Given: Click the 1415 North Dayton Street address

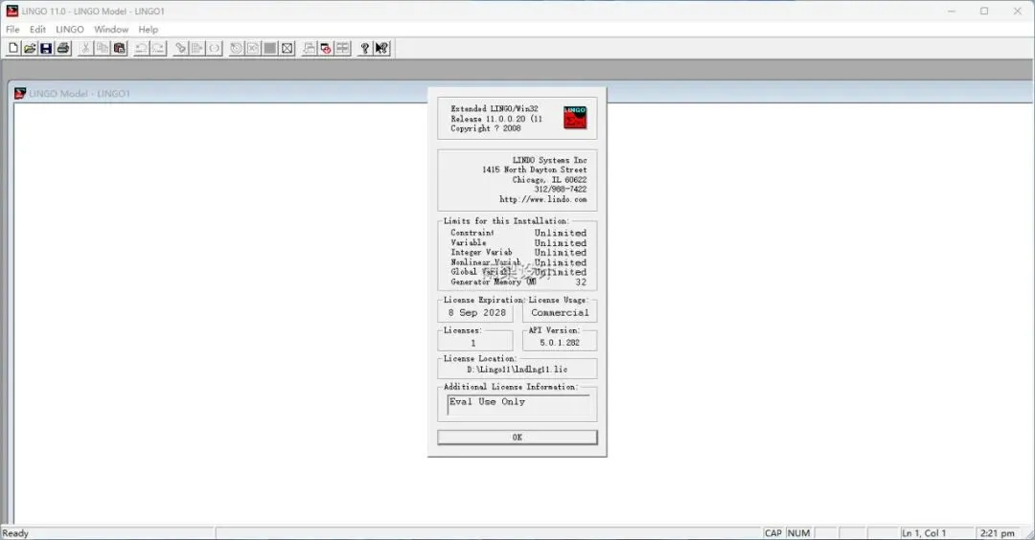Looking at the screenshot, I should pos(534,169).
